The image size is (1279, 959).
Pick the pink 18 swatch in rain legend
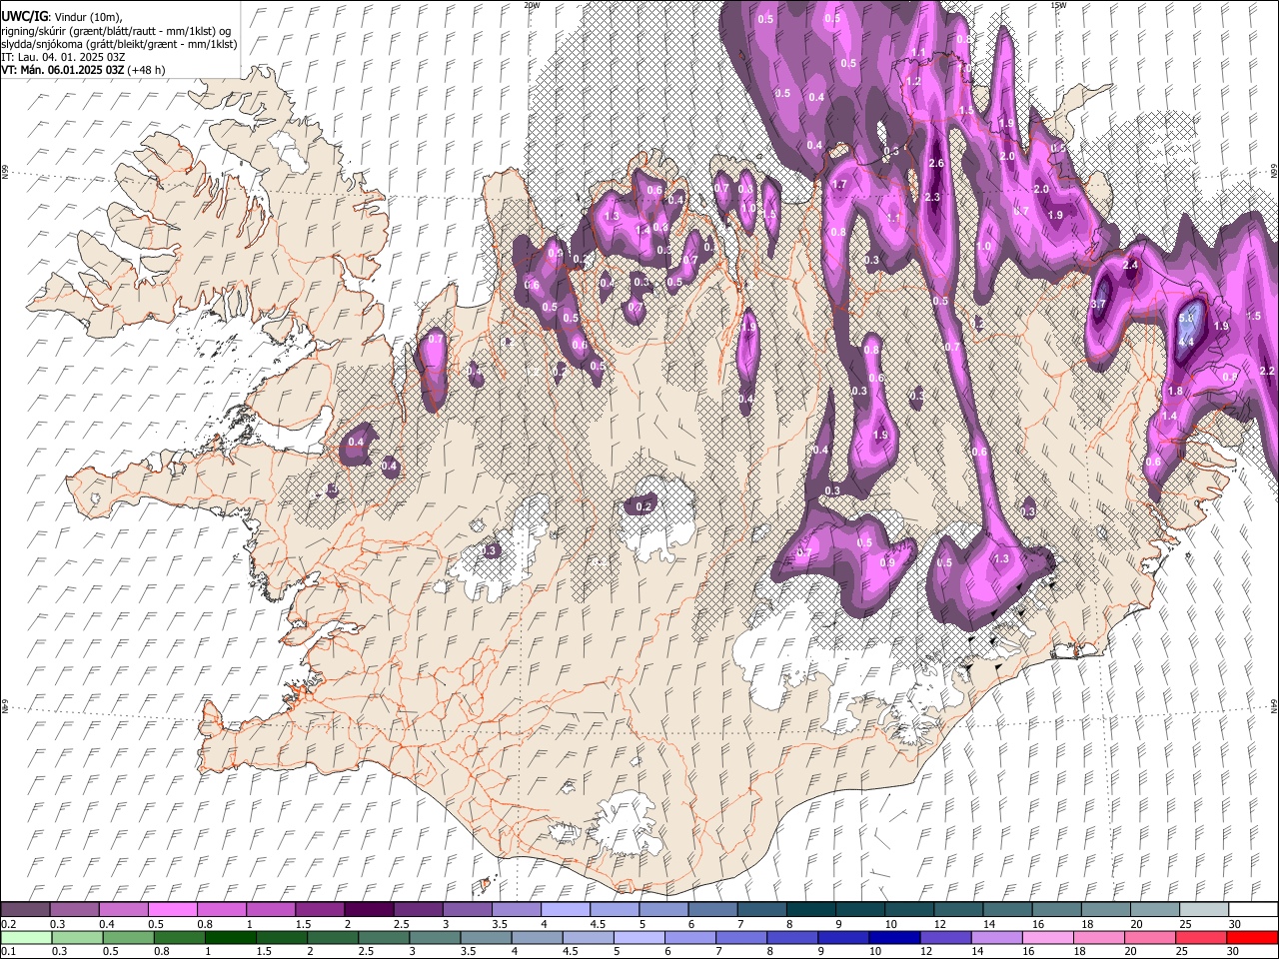click(x=1100, y=937)
